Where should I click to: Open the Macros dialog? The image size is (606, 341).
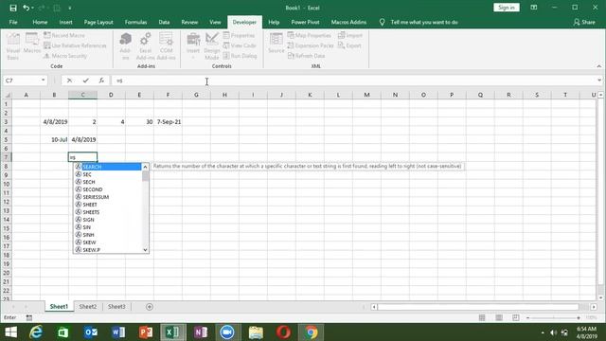click(31, 44)
